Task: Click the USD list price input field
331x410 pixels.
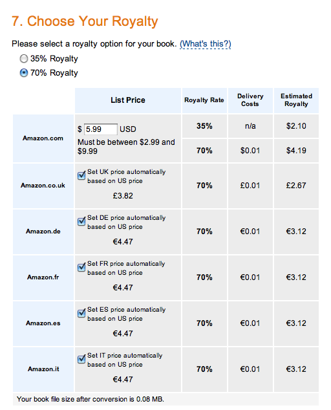Action: pos(101,129)
